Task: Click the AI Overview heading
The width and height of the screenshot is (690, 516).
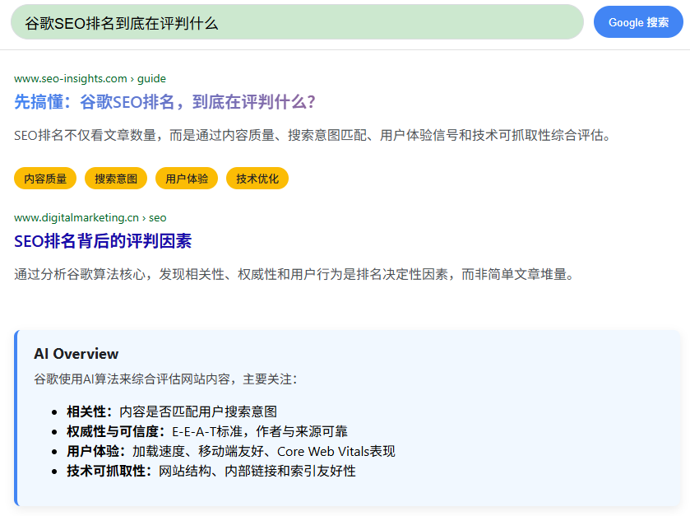Action: (76, 354)
